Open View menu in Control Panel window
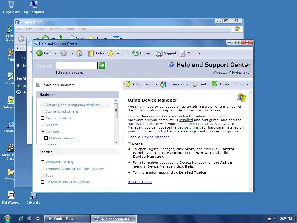The image size is (297, 223). 40,29
